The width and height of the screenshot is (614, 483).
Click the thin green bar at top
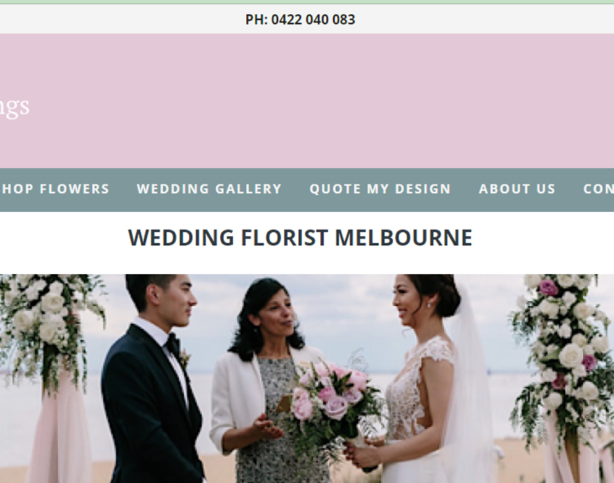pyautogui.click(x=307, y=2)
